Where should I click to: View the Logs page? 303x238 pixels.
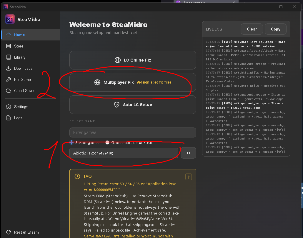30,118
